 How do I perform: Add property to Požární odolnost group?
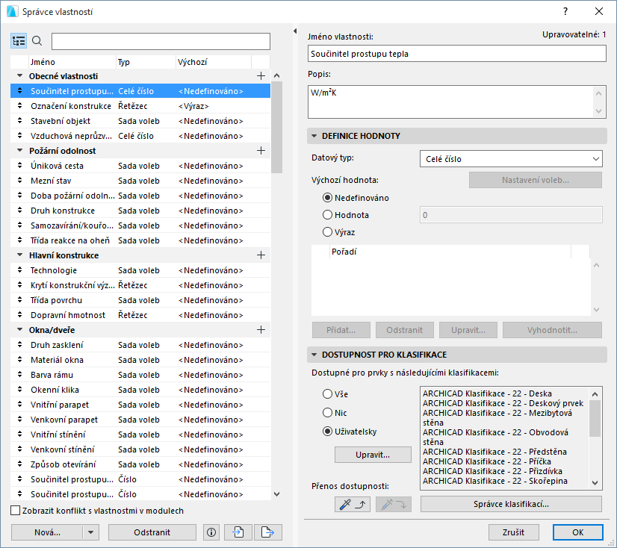point(261,151)
